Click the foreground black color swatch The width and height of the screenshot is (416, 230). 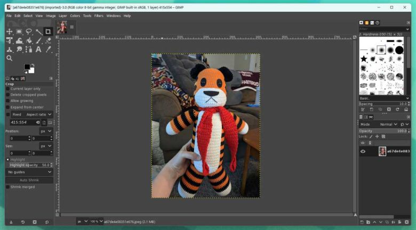[x=27, y=67]
